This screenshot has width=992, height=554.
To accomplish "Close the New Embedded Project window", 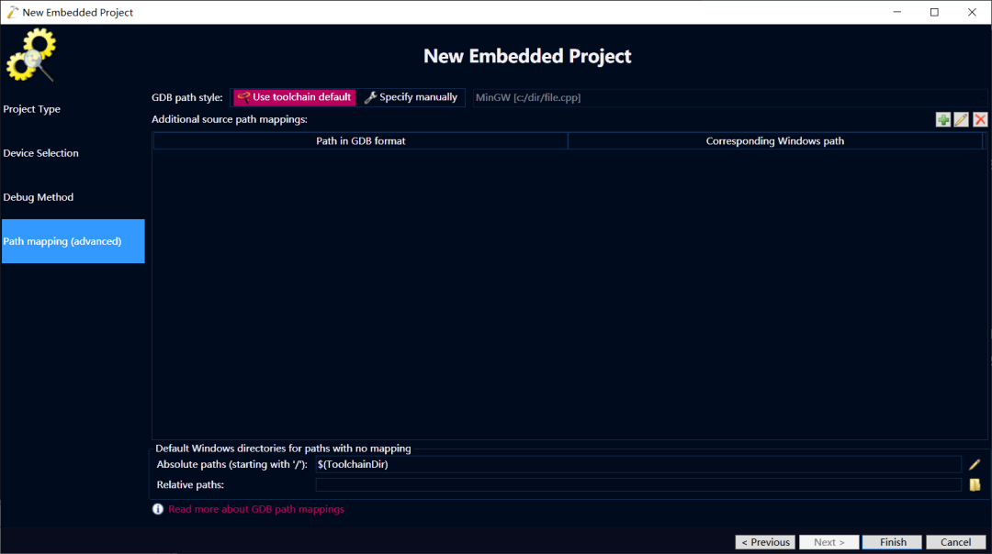I will (972, 12).
